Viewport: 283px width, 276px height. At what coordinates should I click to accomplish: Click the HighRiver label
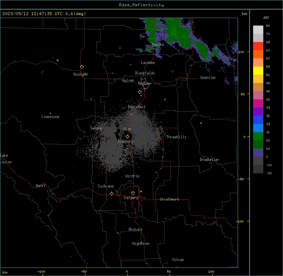[x=141, y=244]
